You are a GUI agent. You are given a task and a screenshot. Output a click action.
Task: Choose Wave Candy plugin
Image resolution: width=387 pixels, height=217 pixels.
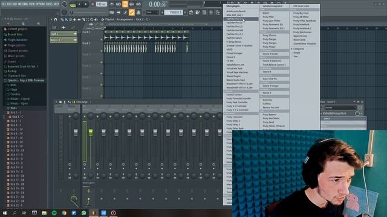[299, 40]
